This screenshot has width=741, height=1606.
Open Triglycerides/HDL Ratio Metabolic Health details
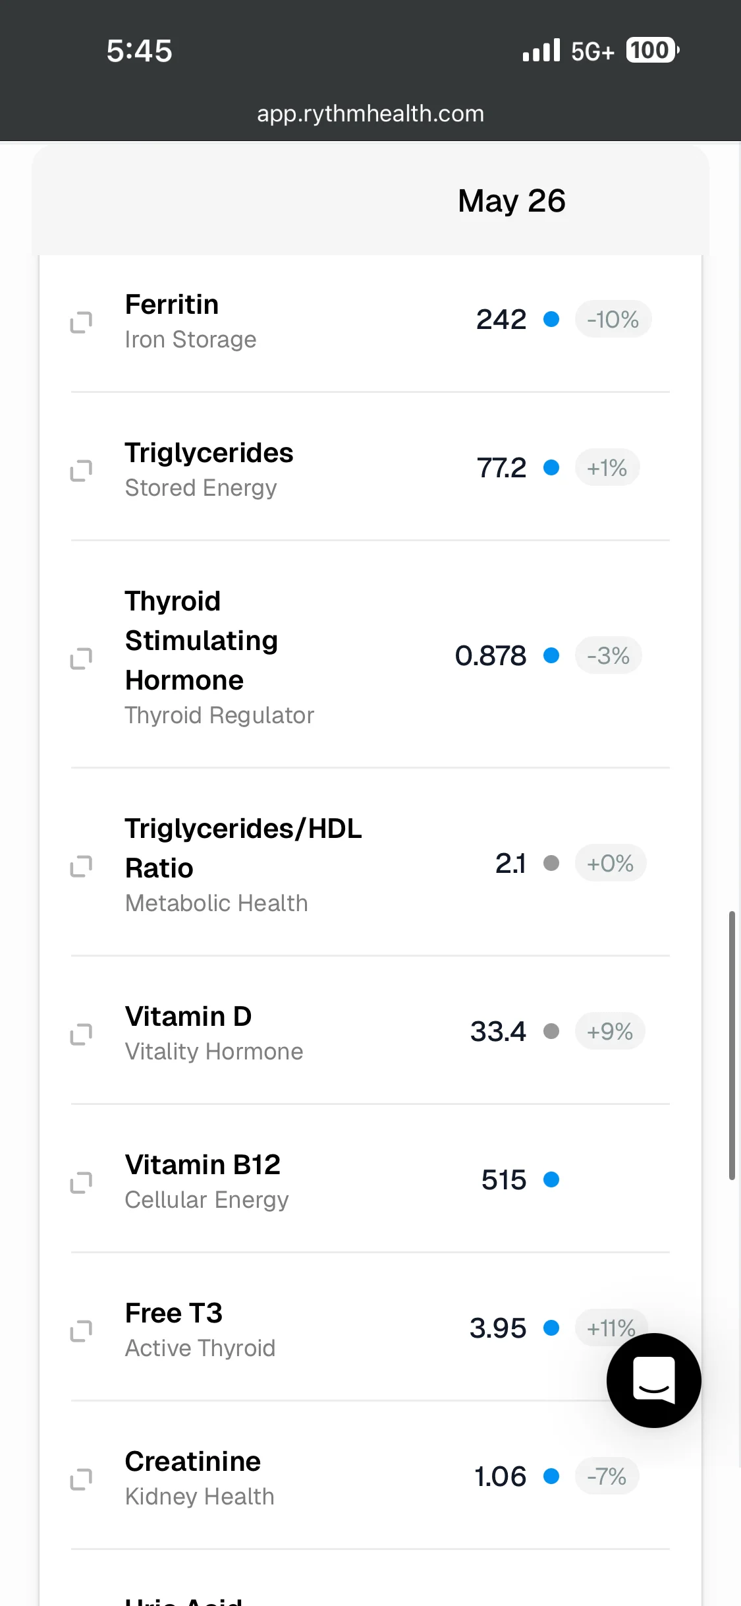[x=370, y=863]
